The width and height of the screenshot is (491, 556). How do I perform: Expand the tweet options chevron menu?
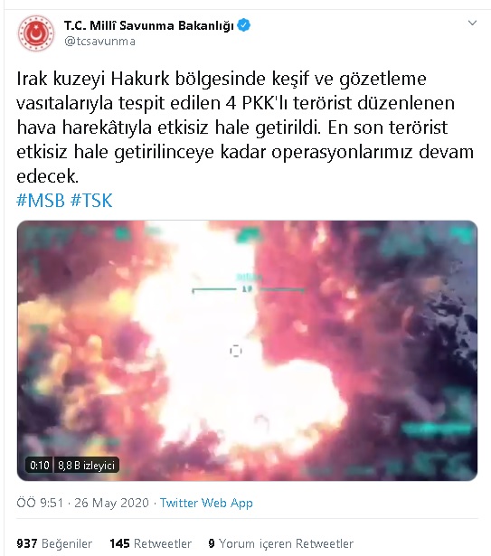tap(472, 23)
